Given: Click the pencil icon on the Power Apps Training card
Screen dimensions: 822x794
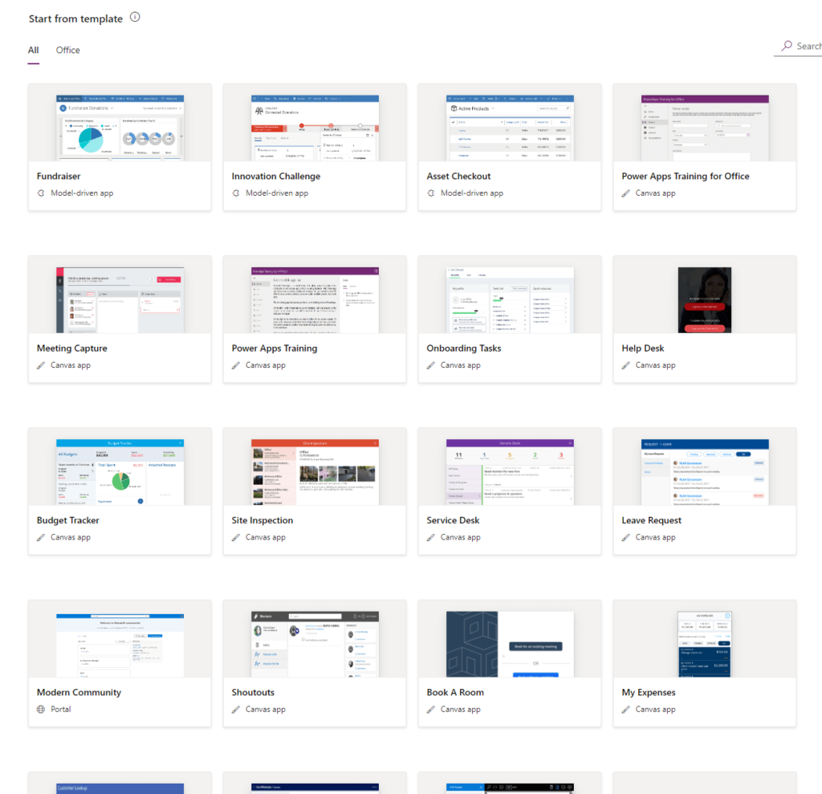Looking at the screenshot, I should (236, 365).
